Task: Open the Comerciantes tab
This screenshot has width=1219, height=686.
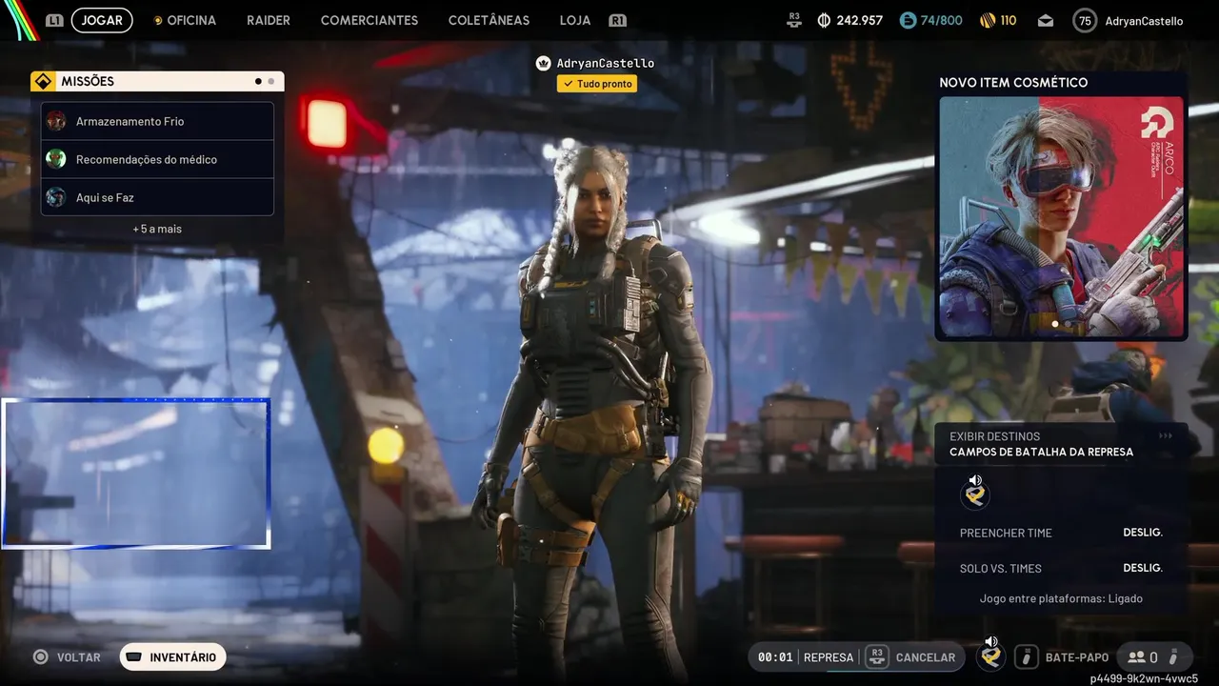Action: coord(370,20)
